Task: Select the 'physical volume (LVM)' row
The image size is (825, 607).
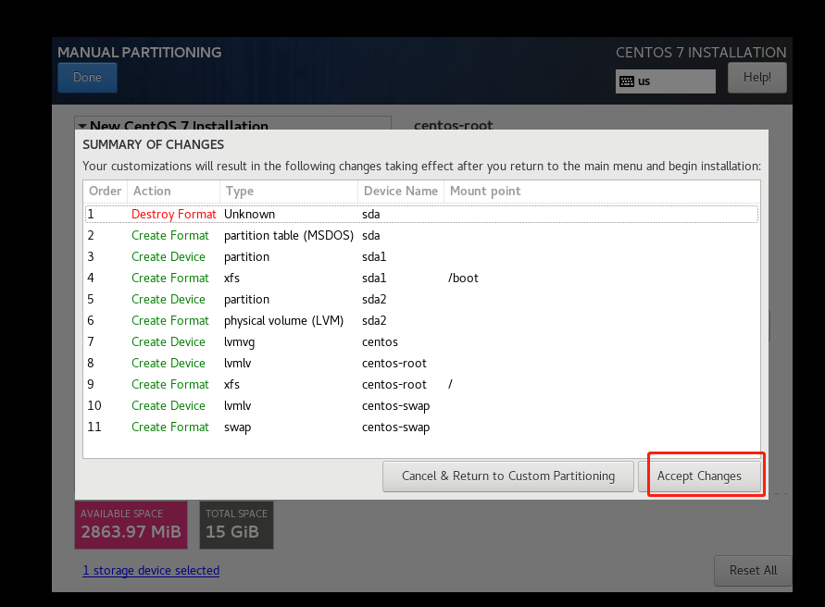Action: 421,320
